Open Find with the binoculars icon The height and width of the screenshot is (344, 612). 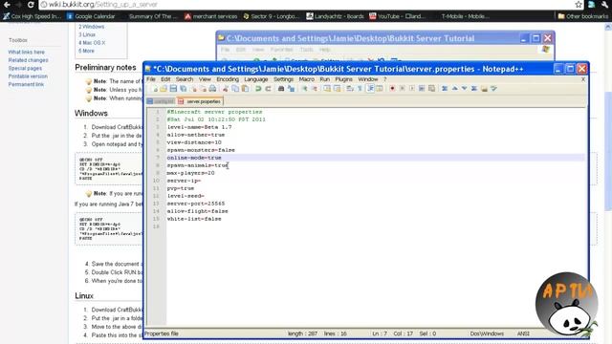pos(281,89)
